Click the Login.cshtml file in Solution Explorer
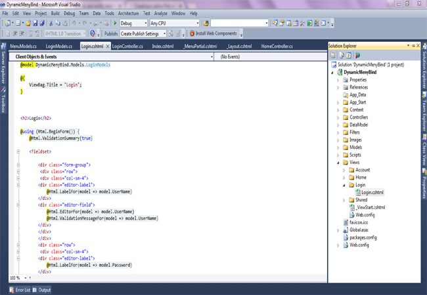The width and height of the screenshot is (427, 295). (372, 192)
